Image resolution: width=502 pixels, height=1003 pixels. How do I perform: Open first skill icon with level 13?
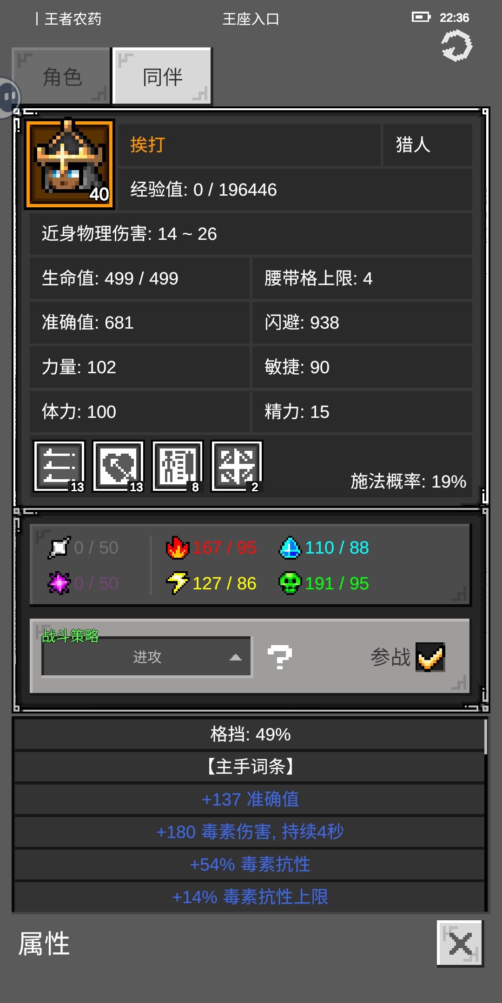(59, 466)
